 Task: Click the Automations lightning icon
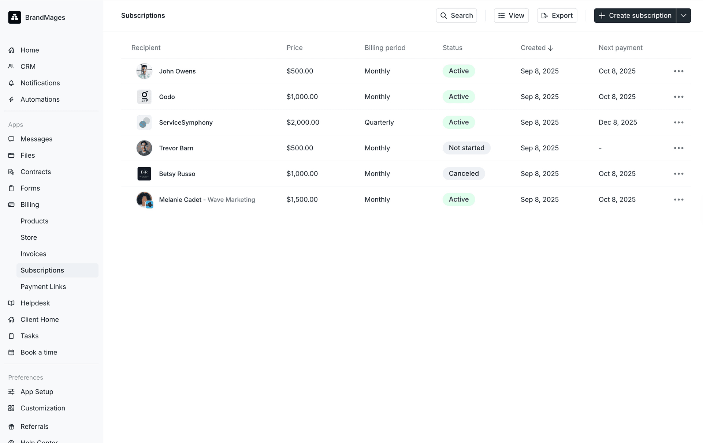[11, 100]
